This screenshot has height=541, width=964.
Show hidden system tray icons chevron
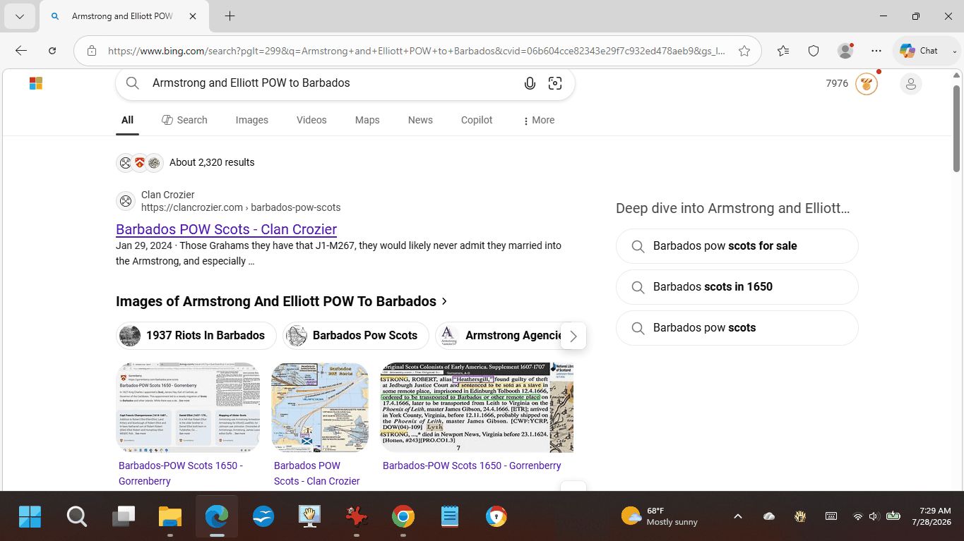tap(738, 516)
